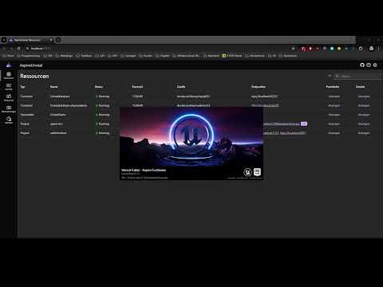Click into the resource filter search field

[358, 76]
